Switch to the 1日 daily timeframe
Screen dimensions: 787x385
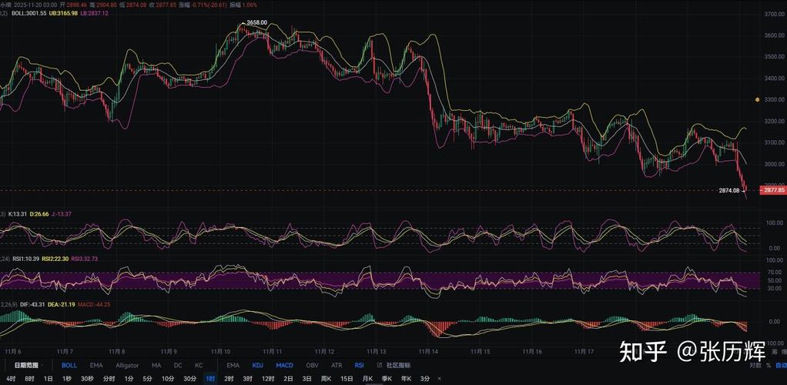(x=48, y=379)
